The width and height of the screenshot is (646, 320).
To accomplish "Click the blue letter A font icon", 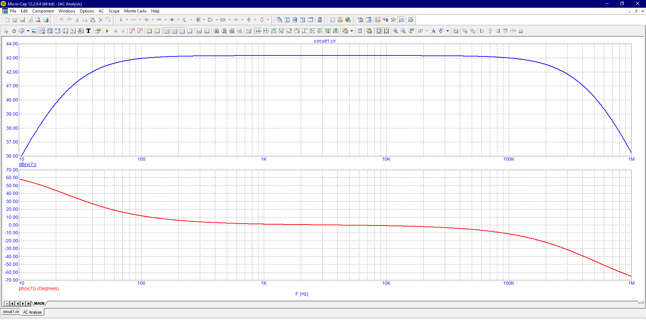I will 433,31.
